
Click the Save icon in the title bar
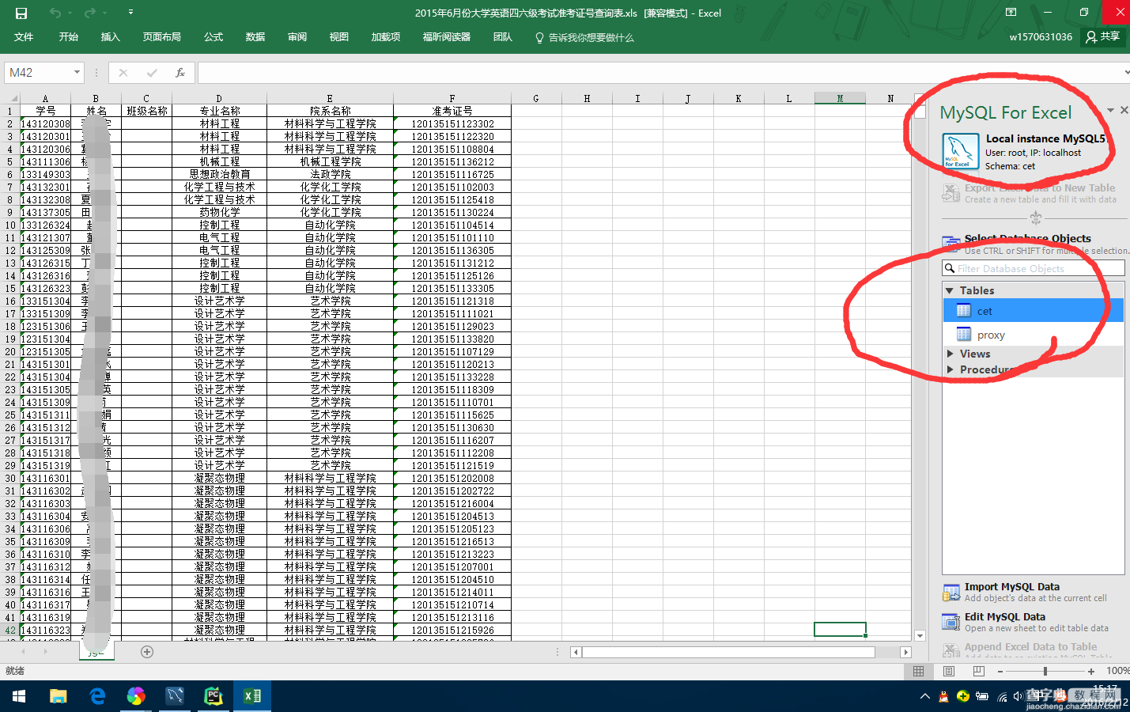point(21,13)
